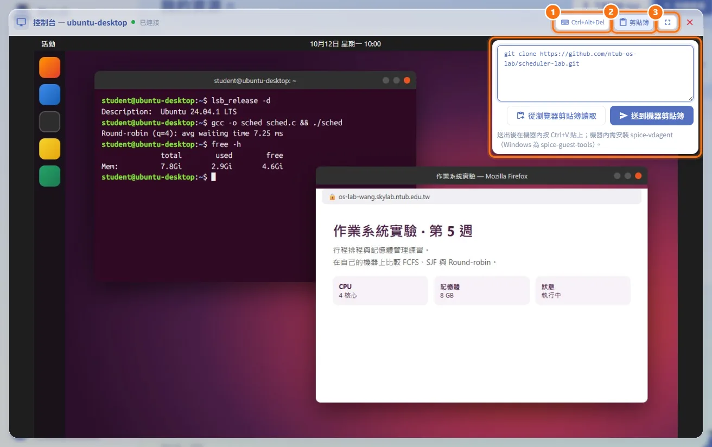Launch the green dock app icon

pyautogui.click(x=50, y=176)
